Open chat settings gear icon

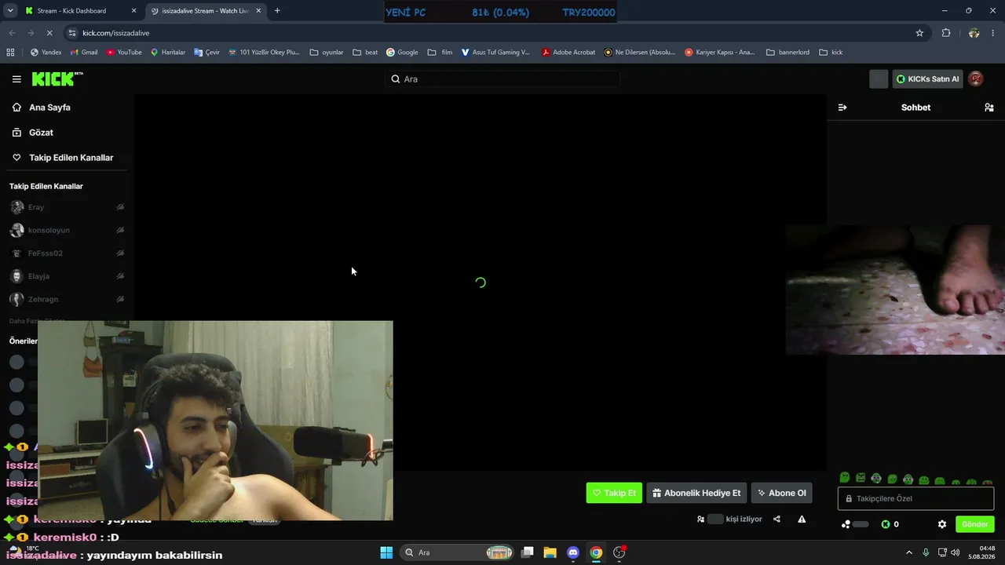click(x=942, y=524)
